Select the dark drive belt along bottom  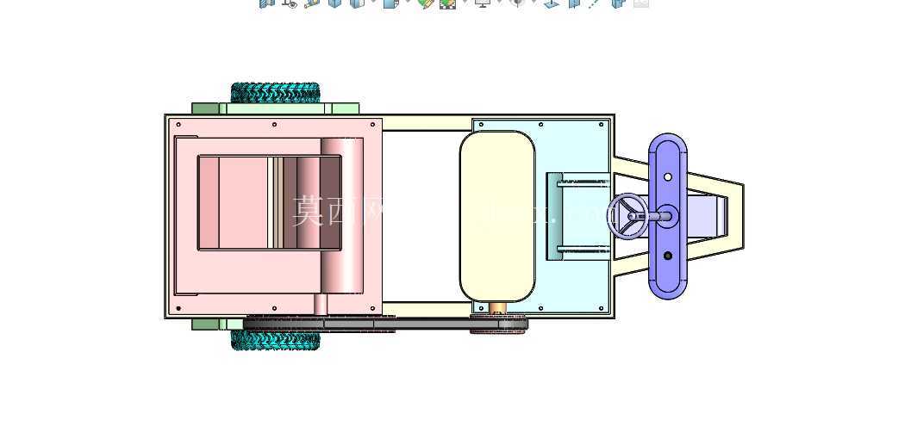pos(384,324)
